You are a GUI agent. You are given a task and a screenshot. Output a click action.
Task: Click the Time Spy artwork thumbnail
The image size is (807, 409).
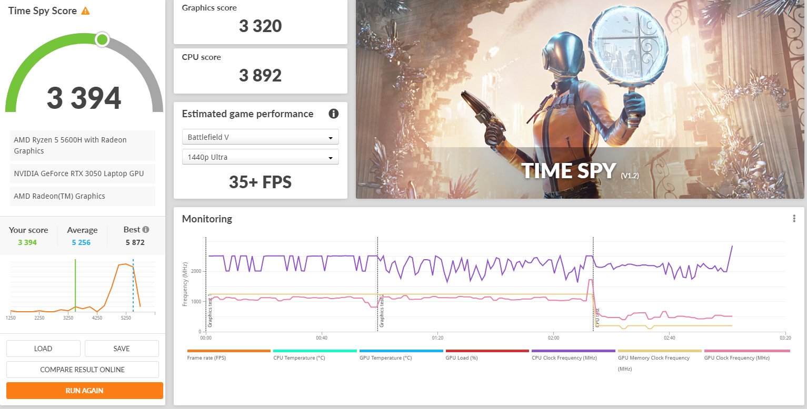click(580, 99)
